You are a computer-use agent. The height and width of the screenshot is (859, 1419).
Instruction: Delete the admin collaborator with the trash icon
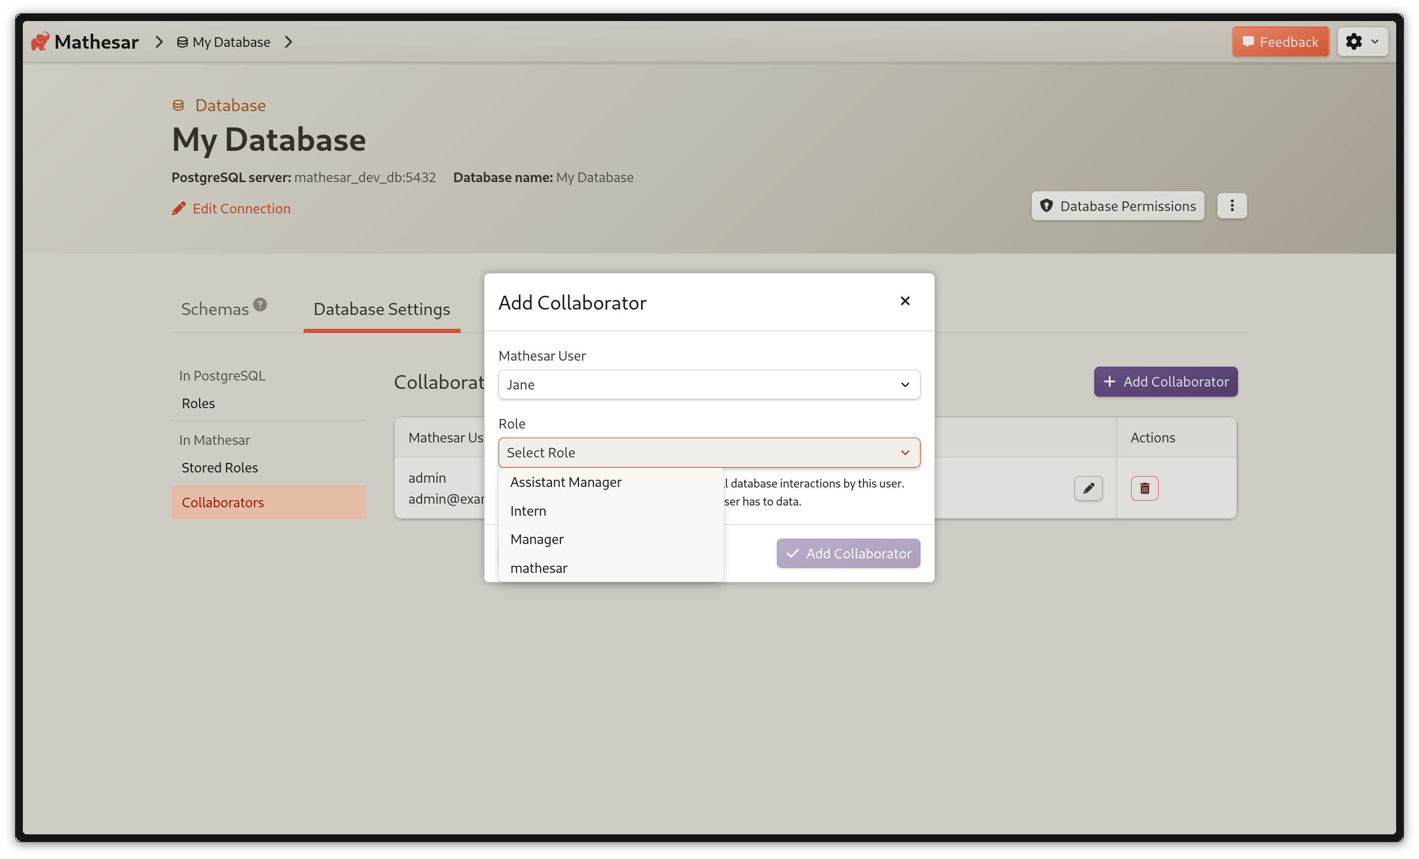coord(1144,488)
